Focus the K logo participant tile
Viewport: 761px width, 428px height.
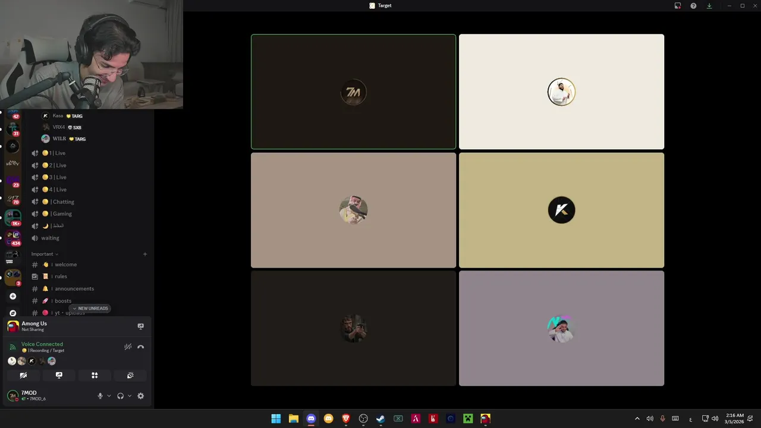click(x=561, y=210)
